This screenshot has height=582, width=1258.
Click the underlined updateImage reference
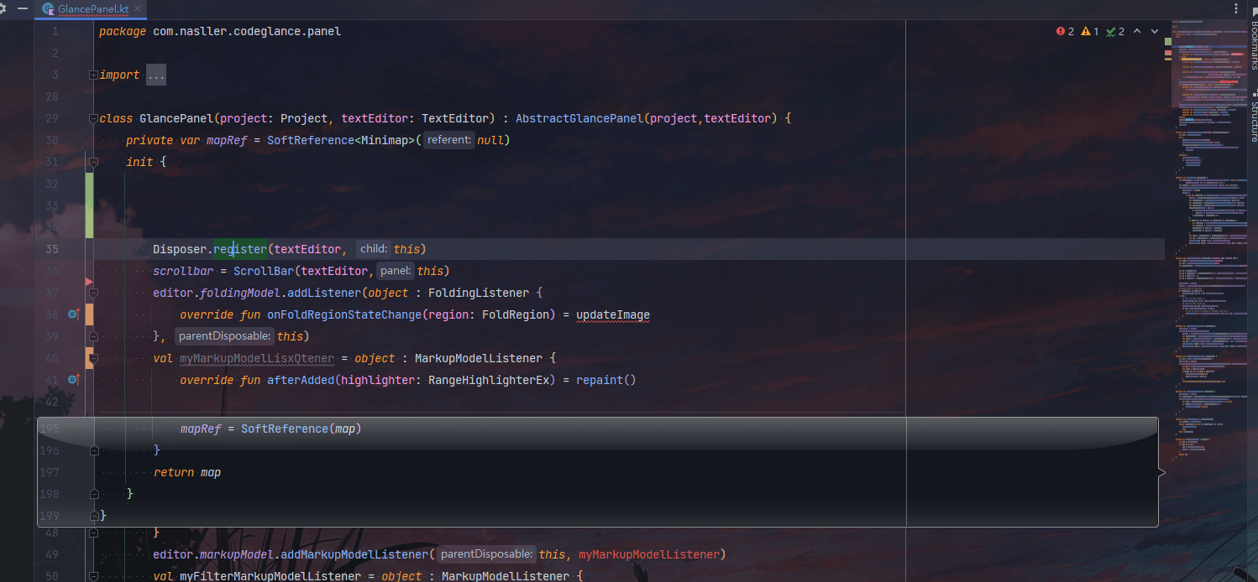(x=612, y=314)
